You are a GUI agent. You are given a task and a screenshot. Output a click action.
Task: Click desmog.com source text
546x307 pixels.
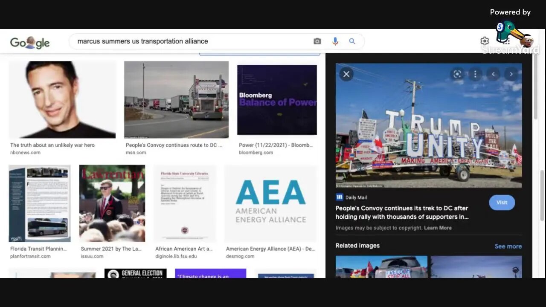point(240,256)
